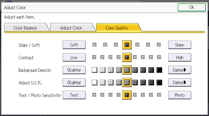Click Darker for Background Density
Viewport: 209px width, 116px height.
179,70
